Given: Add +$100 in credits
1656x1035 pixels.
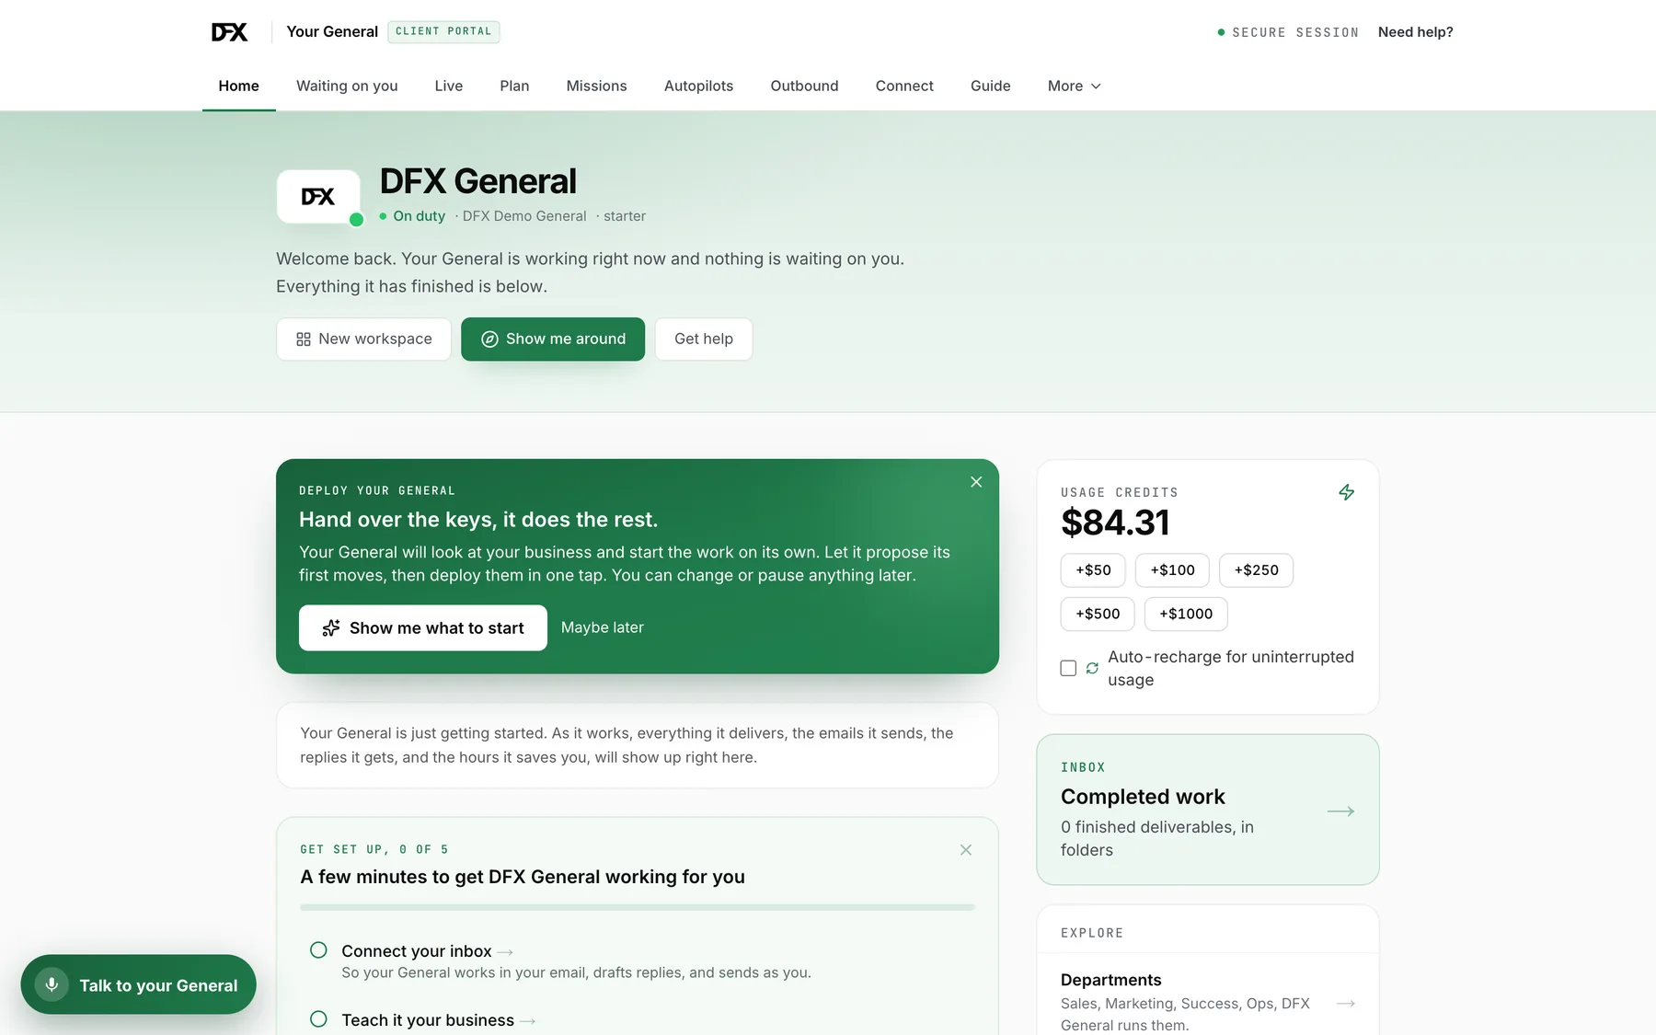Looking at the screenshot, I should pyautogui.click(x=1172, y=570).
